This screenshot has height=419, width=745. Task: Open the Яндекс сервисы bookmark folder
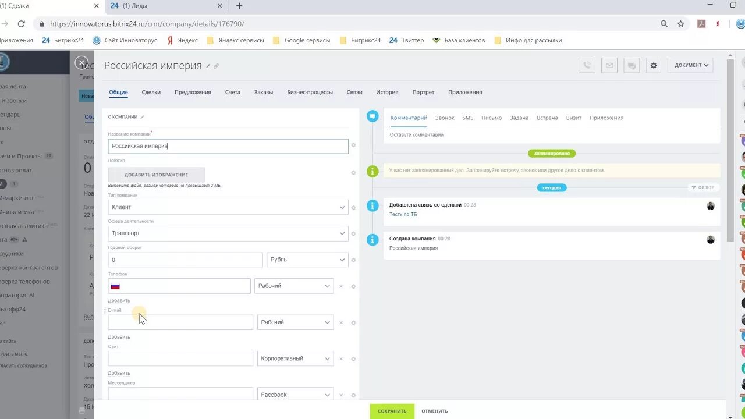tap(236, 40)
